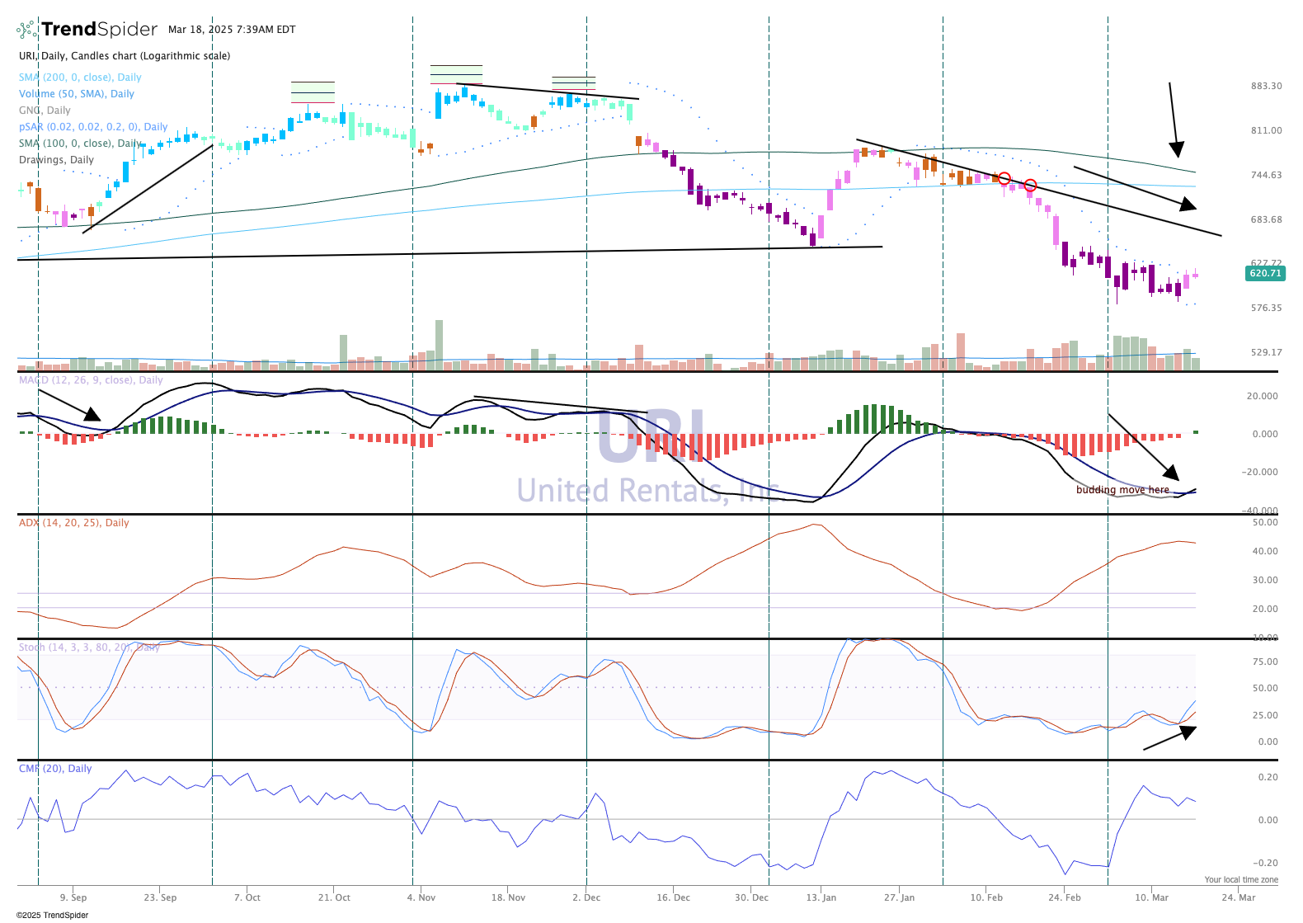Click the TrendSpider logo icon
Image resolution: width=1303 pixels, height=923 pixels.
tap(27, 30)
